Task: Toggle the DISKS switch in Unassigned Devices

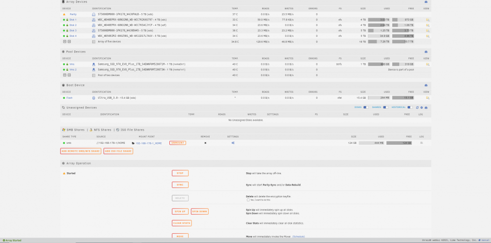Action: pos(366,108)
